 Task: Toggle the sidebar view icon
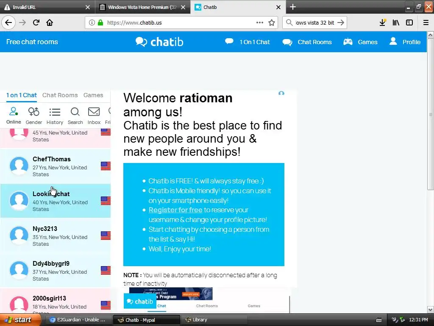pyautogui.click(x=409, y=22)
